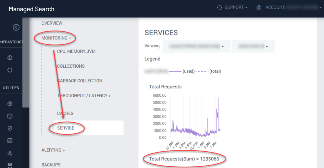Open the Support dropdown menu

(x=236, y=8)
